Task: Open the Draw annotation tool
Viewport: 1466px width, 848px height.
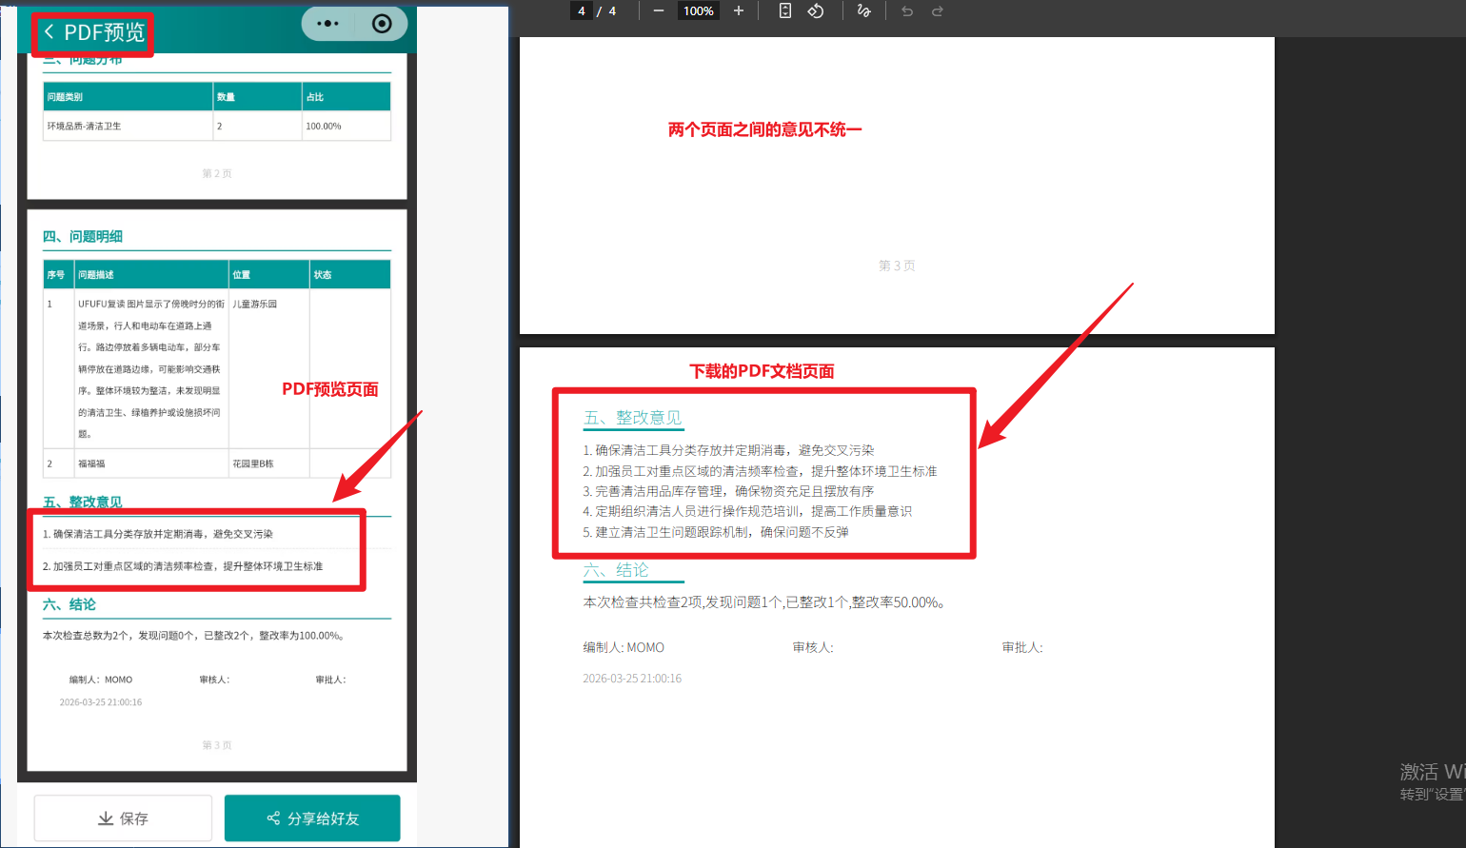Action: [x=863, y=11]
